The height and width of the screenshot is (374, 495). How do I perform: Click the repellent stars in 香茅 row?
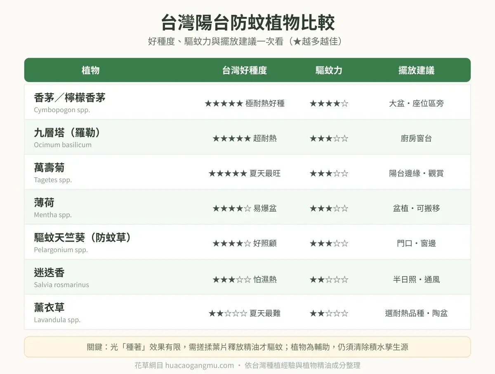329,103
